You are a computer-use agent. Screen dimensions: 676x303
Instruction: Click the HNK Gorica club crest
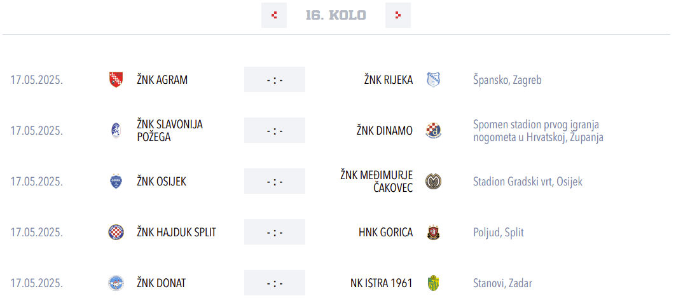pos(433,232)
